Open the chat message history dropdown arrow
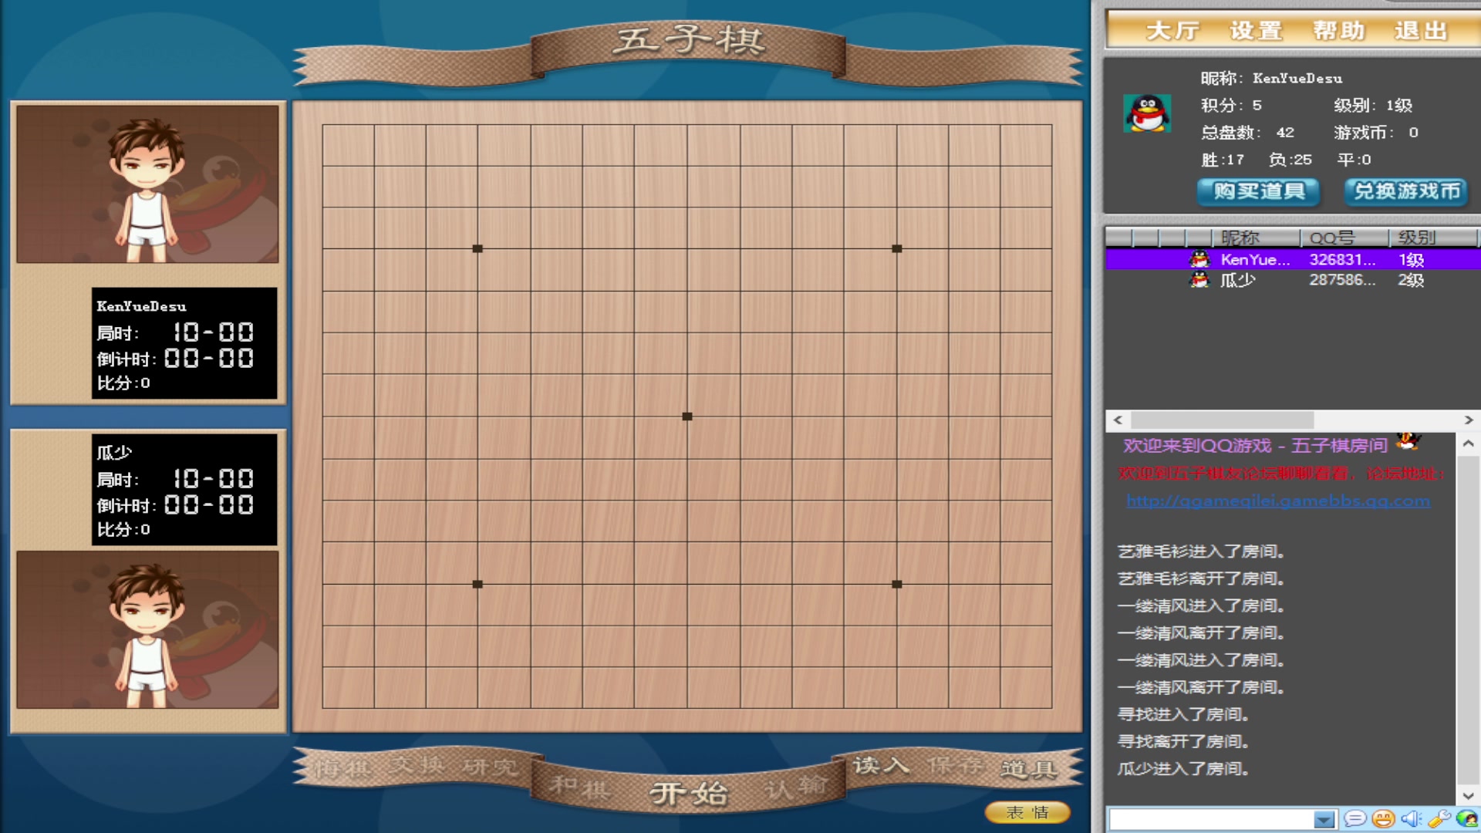 (x=1324, y=819)
